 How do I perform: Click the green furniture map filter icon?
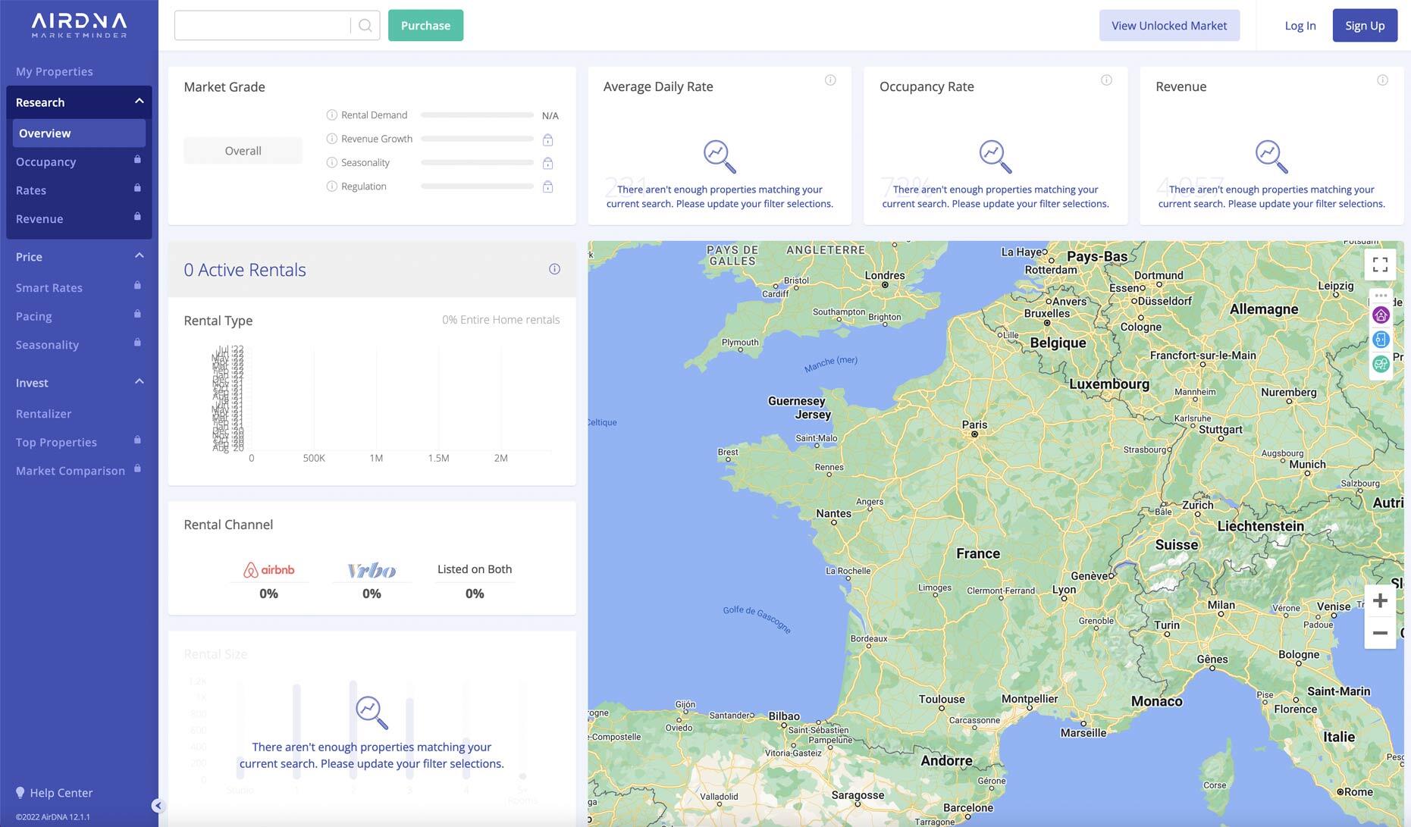tap(1381, 365)
